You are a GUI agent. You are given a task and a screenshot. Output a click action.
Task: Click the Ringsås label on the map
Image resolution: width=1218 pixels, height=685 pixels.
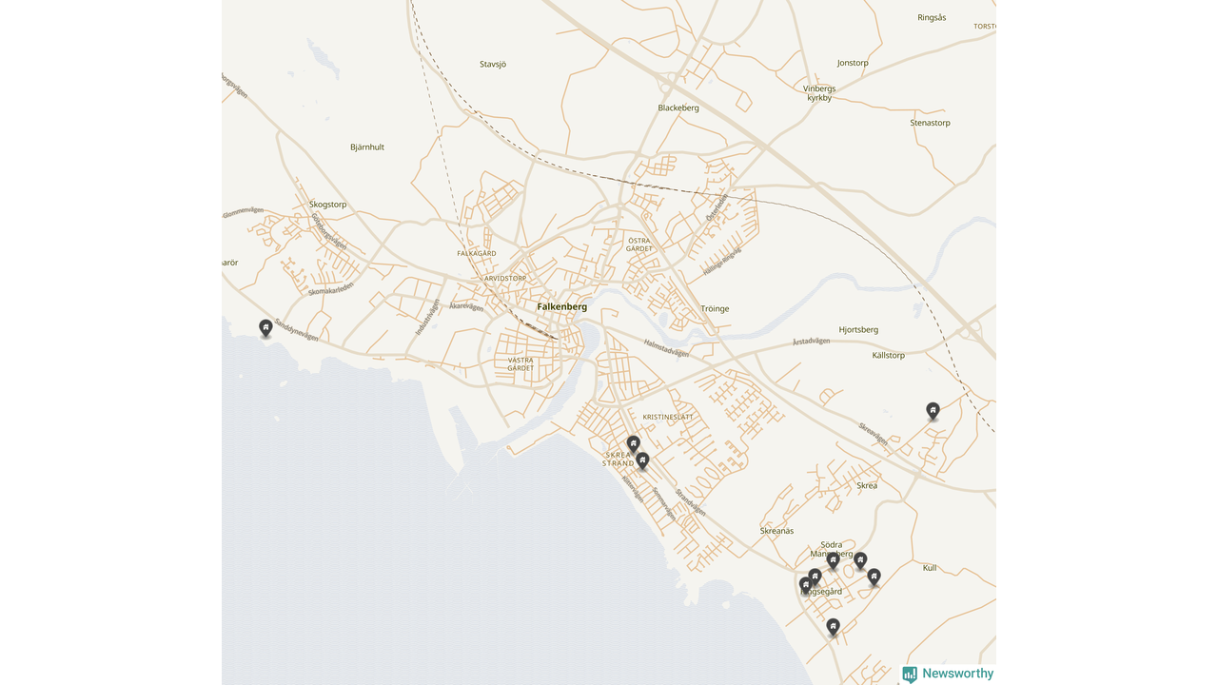point(932,18)
